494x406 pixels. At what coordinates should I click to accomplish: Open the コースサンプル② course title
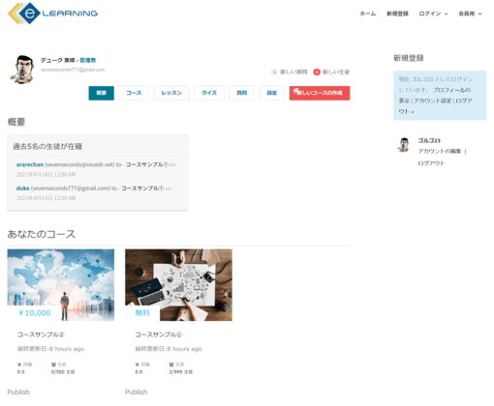pos(41,334)
